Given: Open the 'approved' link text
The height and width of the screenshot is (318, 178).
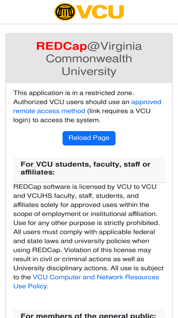Looking at the screenshot, I should pyautogui.click(x=146, y=102).
